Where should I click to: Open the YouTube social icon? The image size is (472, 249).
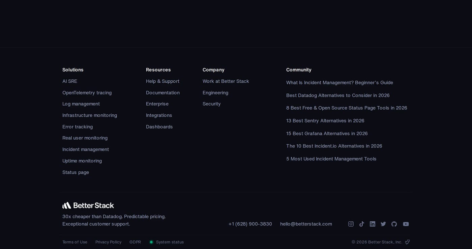click(x=406, y=224)
